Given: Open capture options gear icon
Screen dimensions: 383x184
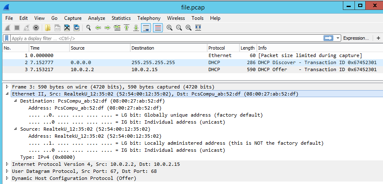Looking at the screenshot, I should (36, 28).
